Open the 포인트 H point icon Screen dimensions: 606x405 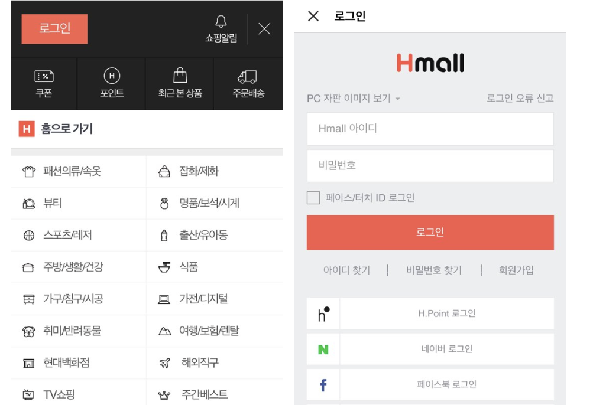coord(112,76)
